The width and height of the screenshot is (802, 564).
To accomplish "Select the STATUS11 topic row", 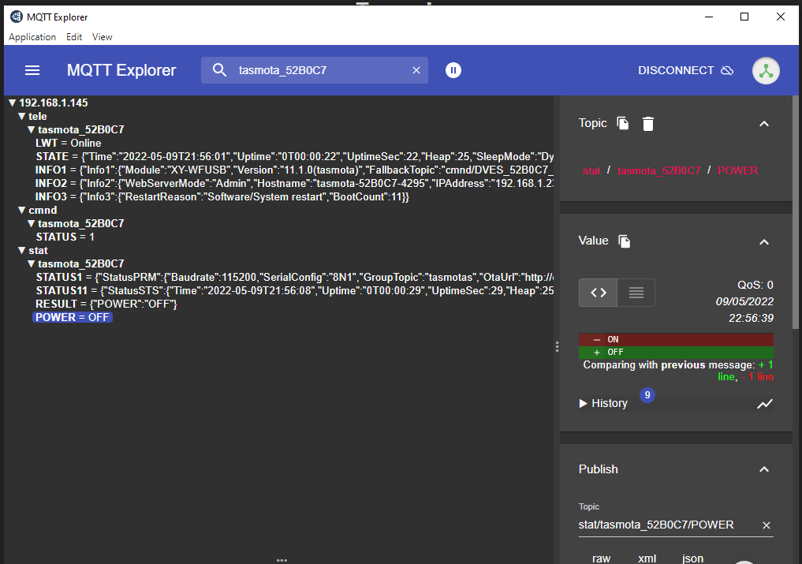I will tap(294, 291).
